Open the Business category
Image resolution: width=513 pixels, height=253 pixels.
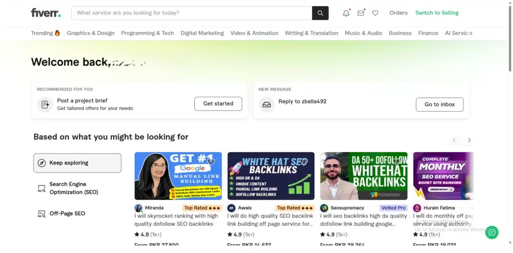pyautogui.click(x=400, y=33)
